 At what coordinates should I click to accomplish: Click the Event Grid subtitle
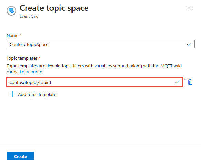pyautogui.click(x=29, y=16)
